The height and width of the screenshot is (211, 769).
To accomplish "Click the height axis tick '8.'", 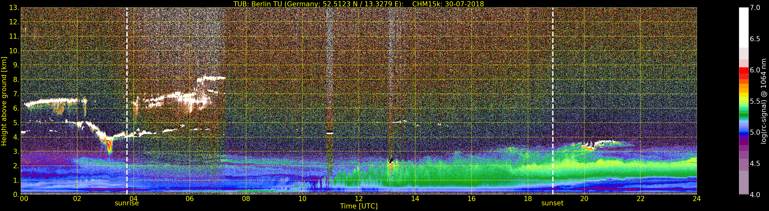I will [16, 80].
